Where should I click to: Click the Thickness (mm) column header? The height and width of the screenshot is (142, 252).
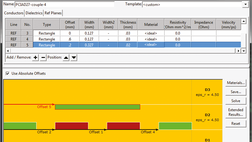click(x=128, y=24)
